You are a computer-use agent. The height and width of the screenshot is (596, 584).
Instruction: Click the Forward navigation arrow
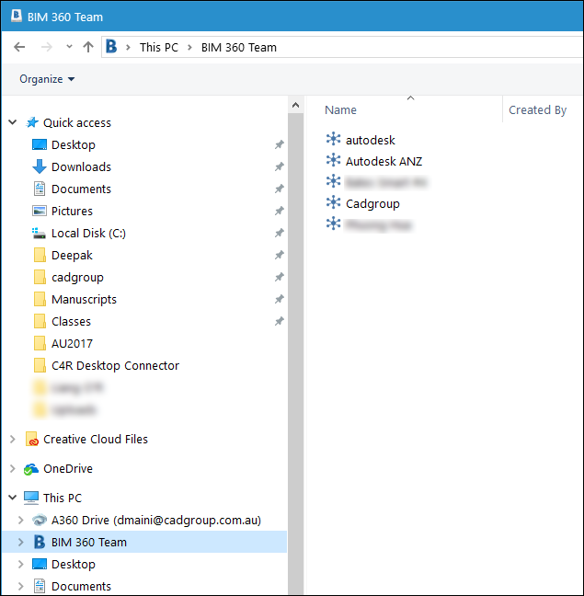click(x=46, y=47)
